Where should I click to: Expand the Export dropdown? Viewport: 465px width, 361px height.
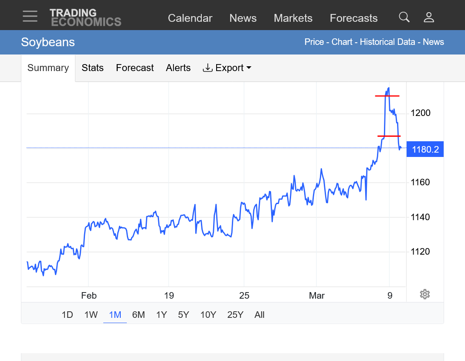[227, 68]
